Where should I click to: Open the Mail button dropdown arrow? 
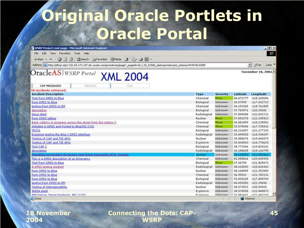[137, 59]
